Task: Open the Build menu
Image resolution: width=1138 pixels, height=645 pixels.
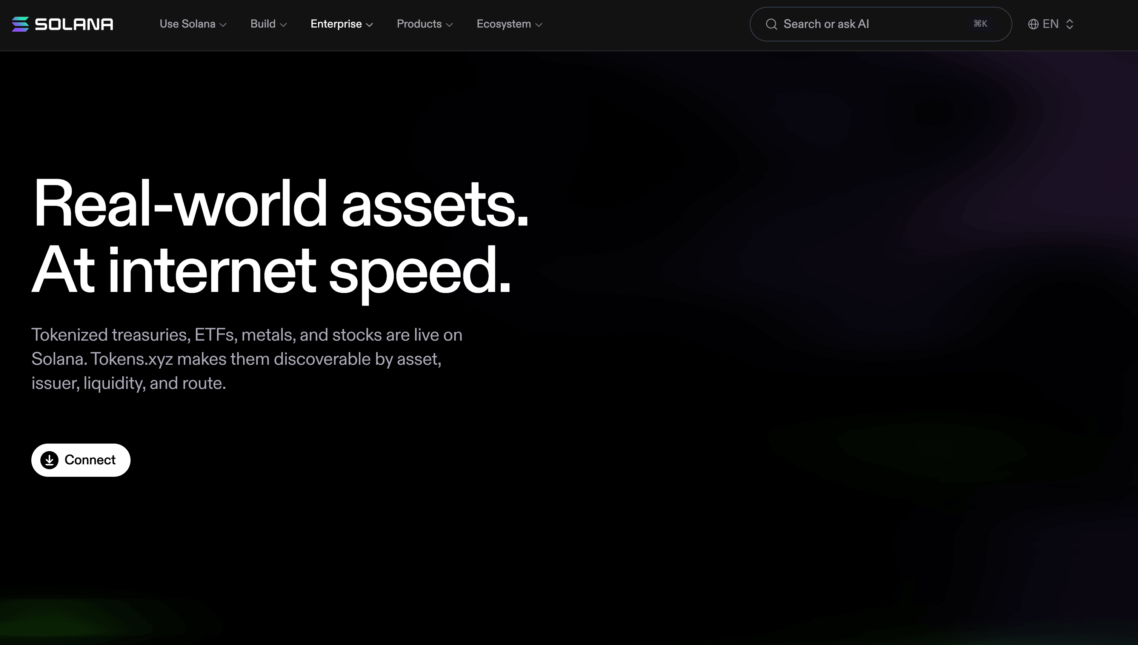Action: (x=269, y=24)
